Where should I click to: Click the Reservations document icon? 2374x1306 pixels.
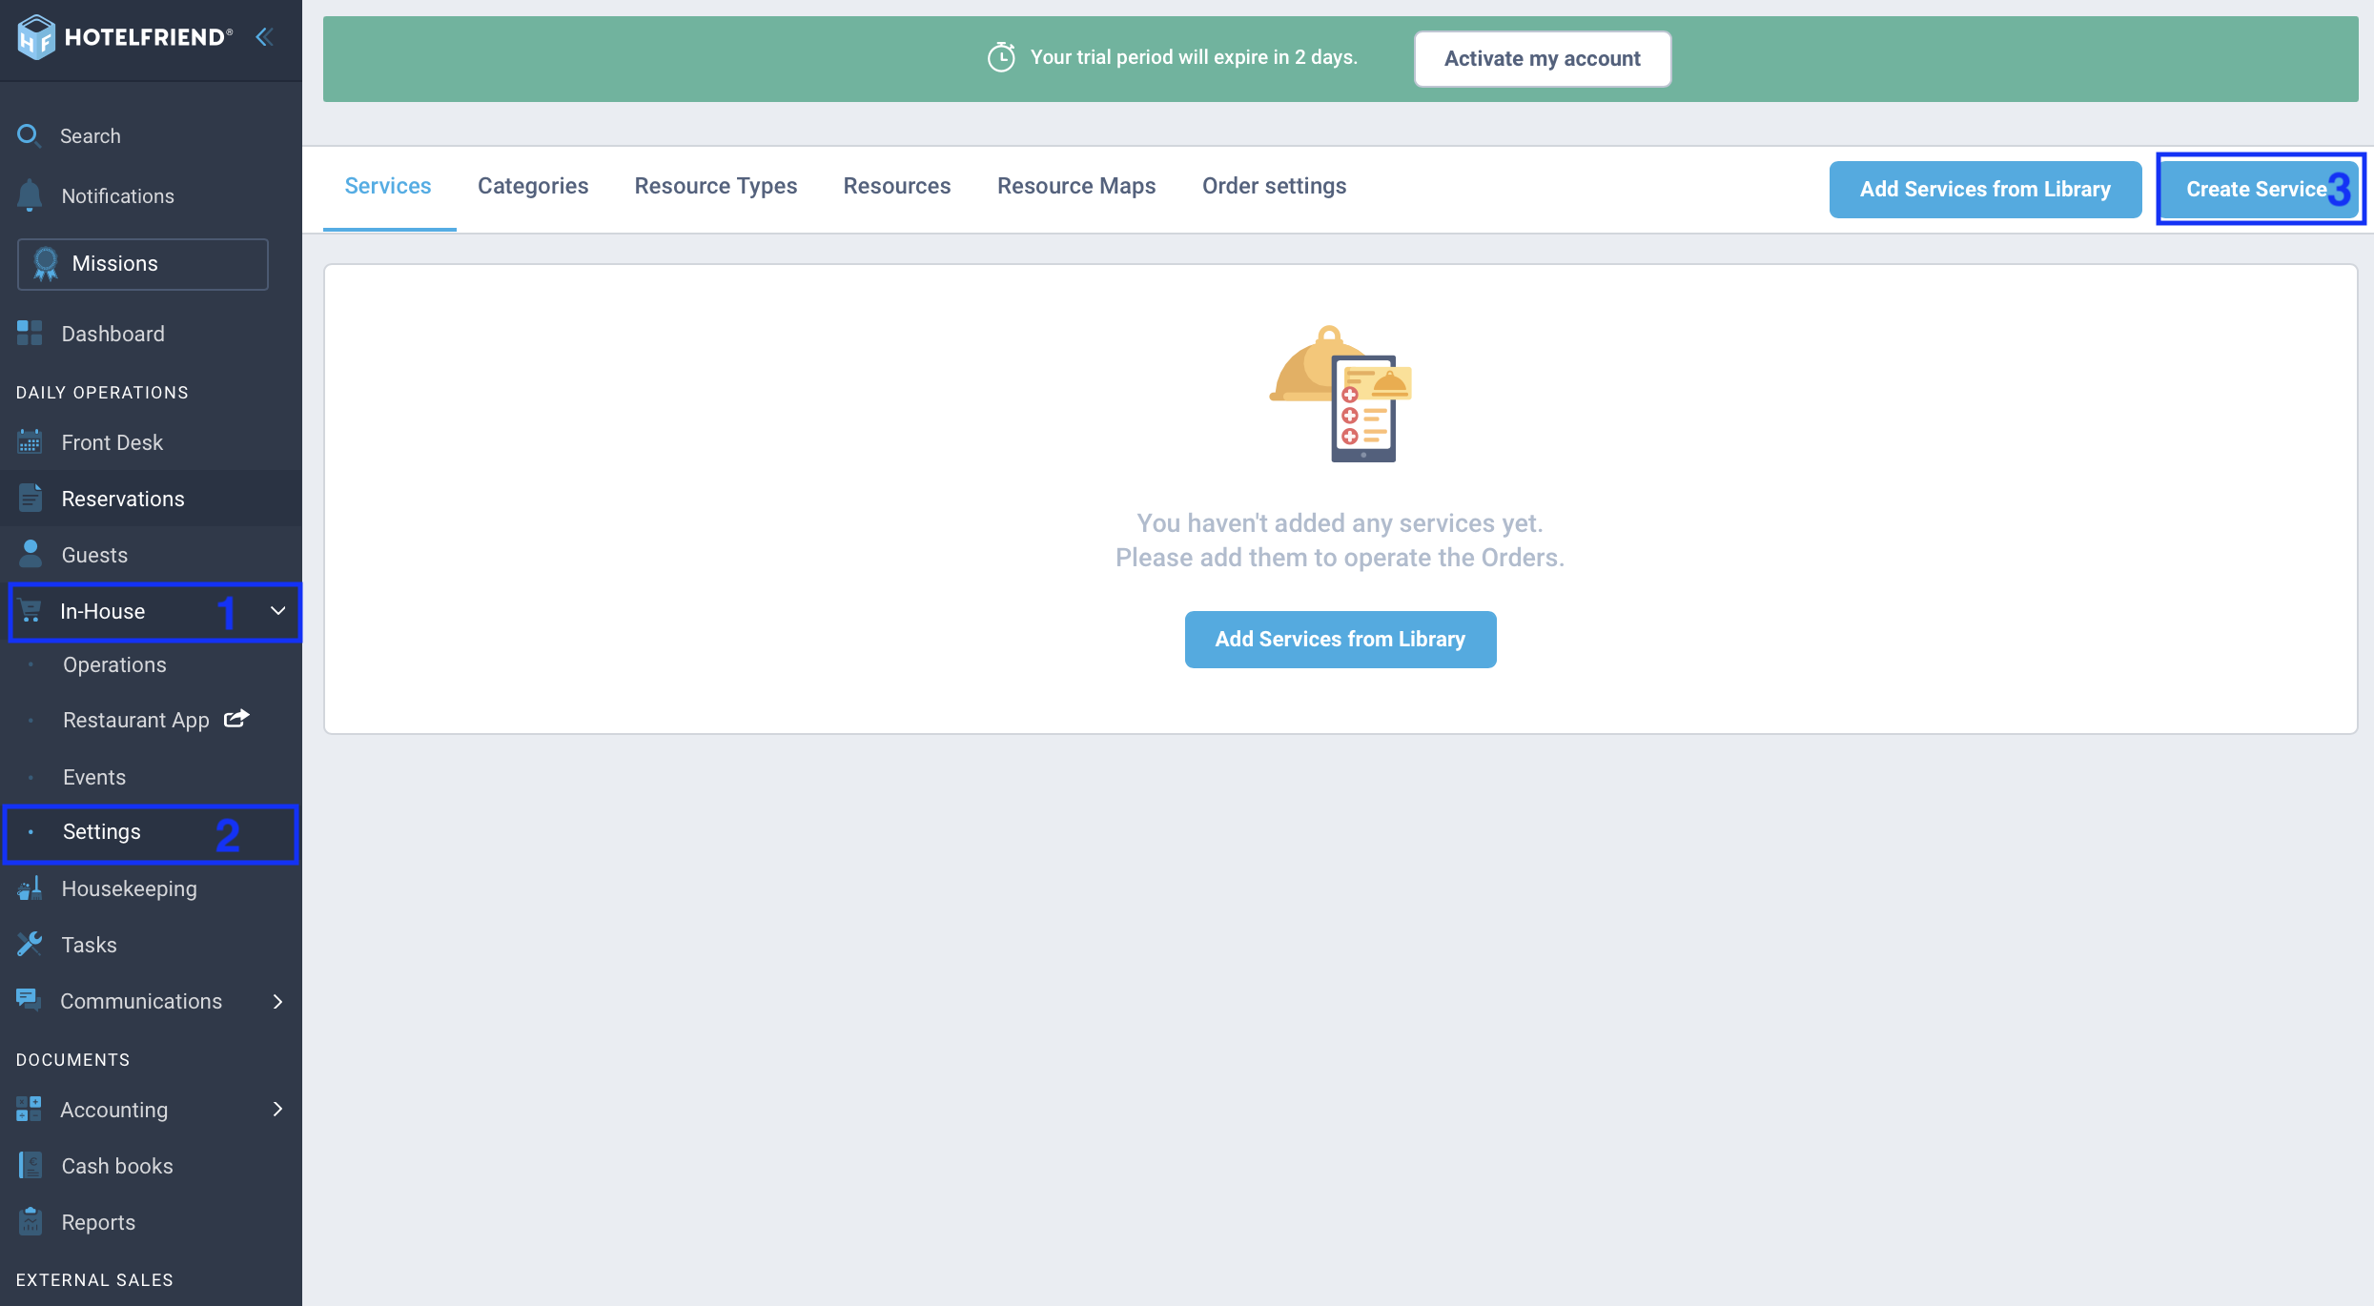[30, 498]
